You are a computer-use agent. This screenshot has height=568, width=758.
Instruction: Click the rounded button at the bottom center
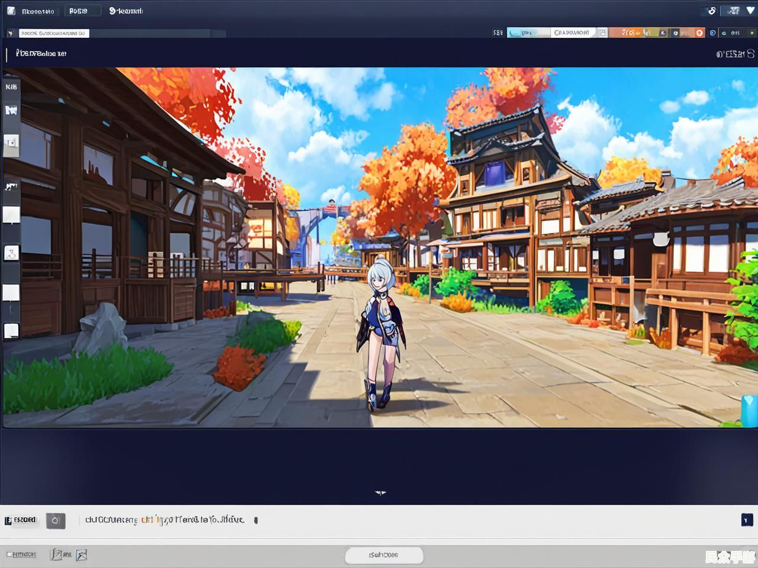coord(384,555)
